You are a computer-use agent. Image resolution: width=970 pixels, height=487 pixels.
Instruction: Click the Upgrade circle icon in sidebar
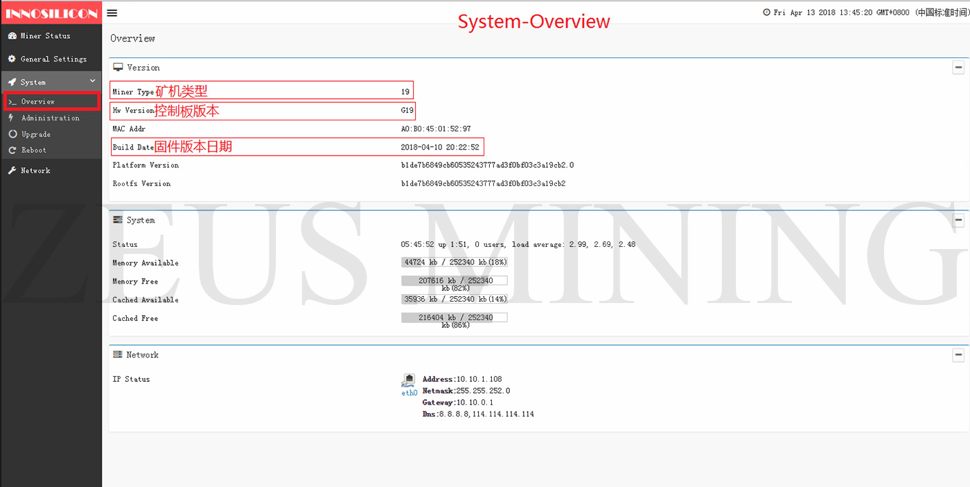pyautogui.click(x=12, y=134)
